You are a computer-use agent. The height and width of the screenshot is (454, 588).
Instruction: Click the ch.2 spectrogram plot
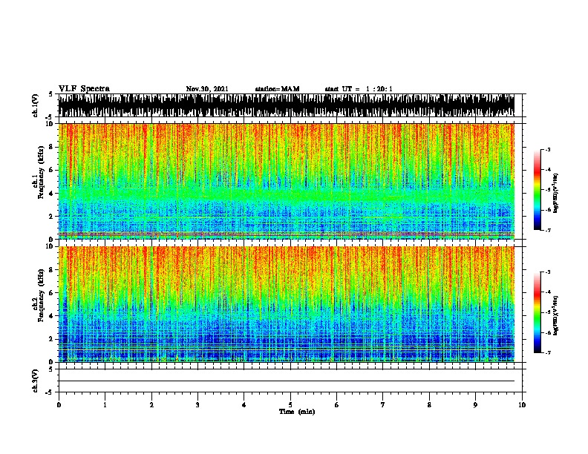287,304
